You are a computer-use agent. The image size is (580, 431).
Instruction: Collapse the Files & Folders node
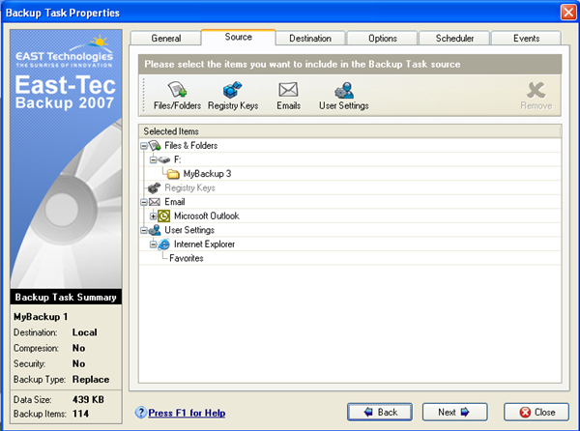pyautogui.click(x=143, y=146)
